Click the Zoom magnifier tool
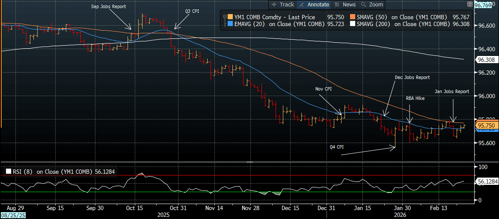The image size is (499, 219). tap(371, 4)
